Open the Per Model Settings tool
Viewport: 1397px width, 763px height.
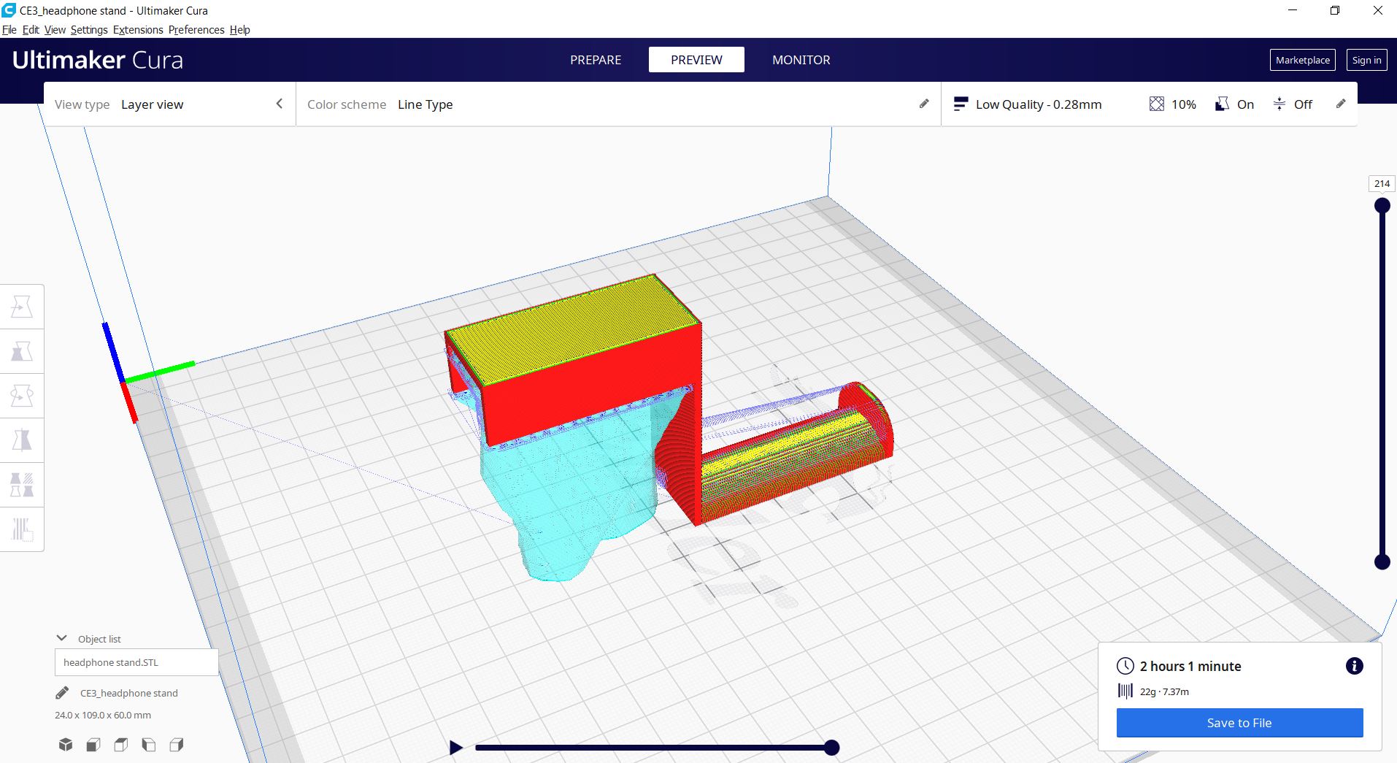[22, 485]
